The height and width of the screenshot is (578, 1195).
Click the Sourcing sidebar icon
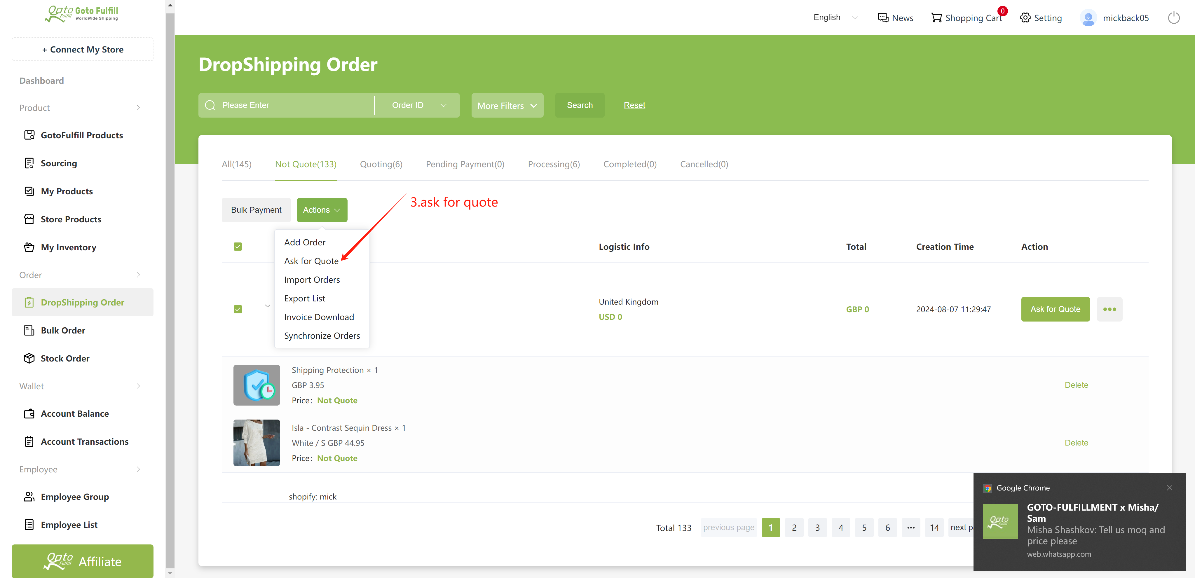click(x=29, y=163)
